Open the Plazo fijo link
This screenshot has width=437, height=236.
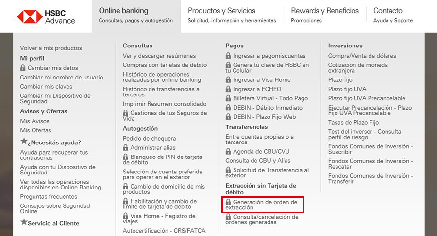340,80
